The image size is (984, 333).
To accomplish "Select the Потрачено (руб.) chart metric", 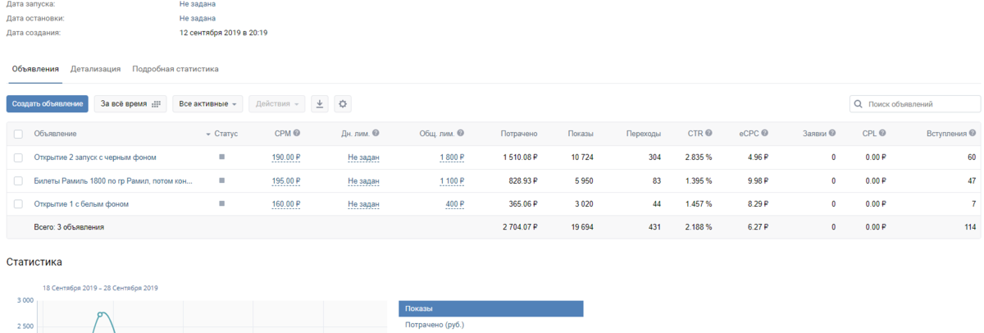I will click(x=435, y=325).
